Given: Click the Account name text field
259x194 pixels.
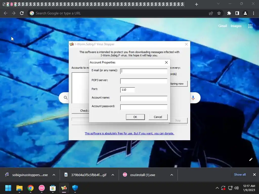Looking at the screenshot, I should coord(144,99).
